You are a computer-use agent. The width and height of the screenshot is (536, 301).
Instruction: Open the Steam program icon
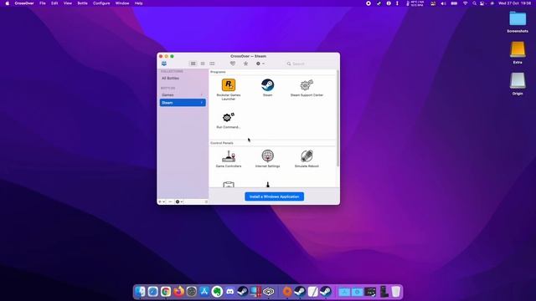point(267,85)
